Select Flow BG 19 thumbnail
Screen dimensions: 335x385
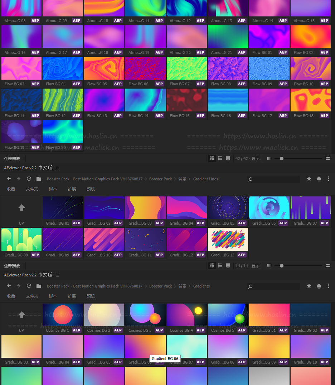tap(21, 131)
